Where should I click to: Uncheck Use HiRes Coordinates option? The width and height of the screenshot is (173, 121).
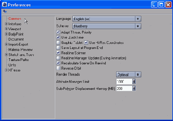pos(86,43)
